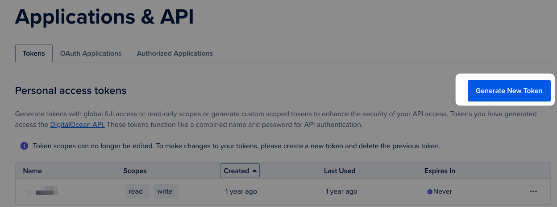Select the Name column header
557x207 pixels.
pos(33,171)
